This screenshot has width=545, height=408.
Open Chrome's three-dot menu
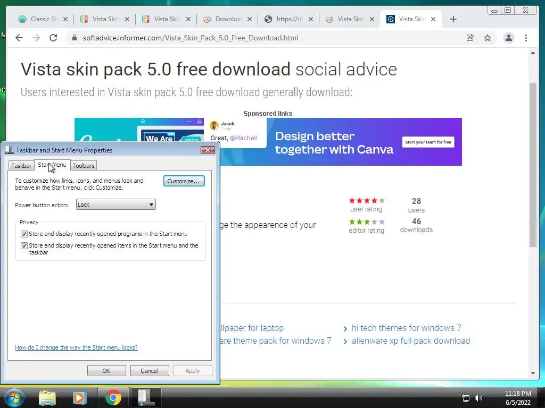click(526, 38)
